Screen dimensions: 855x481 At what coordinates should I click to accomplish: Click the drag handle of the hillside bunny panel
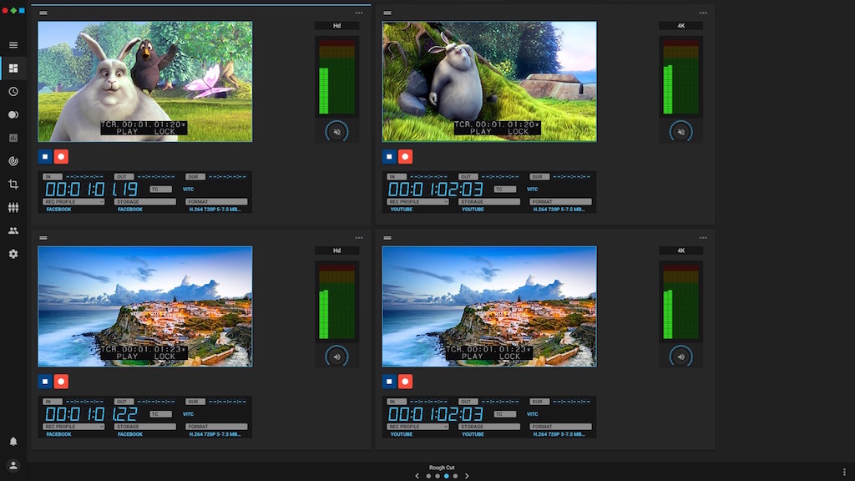[387, 13]
